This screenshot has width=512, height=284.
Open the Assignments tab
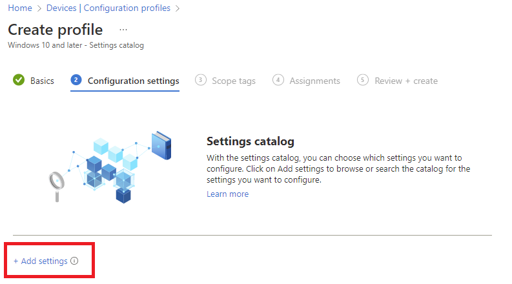[x=315, y=81]
